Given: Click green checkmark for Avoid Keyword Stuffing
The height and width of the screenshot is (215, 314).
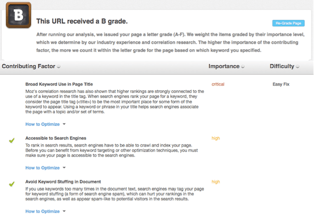Looking at the screenshot, I should pos(12,183).
